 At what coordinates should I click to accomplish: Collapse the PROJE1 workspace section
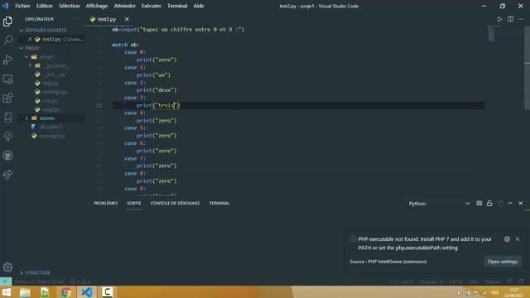[x=22, y=48]
